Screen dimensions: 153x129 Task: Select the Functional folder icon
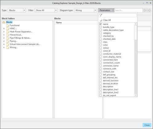point(8,25)
